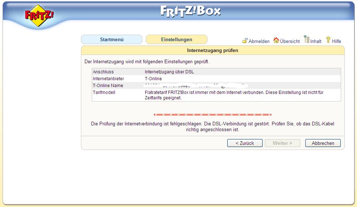Click the 'Die Prüfung der Internetverbindung' error message
The width and height of the screenshot is (357, 207).
212,126
